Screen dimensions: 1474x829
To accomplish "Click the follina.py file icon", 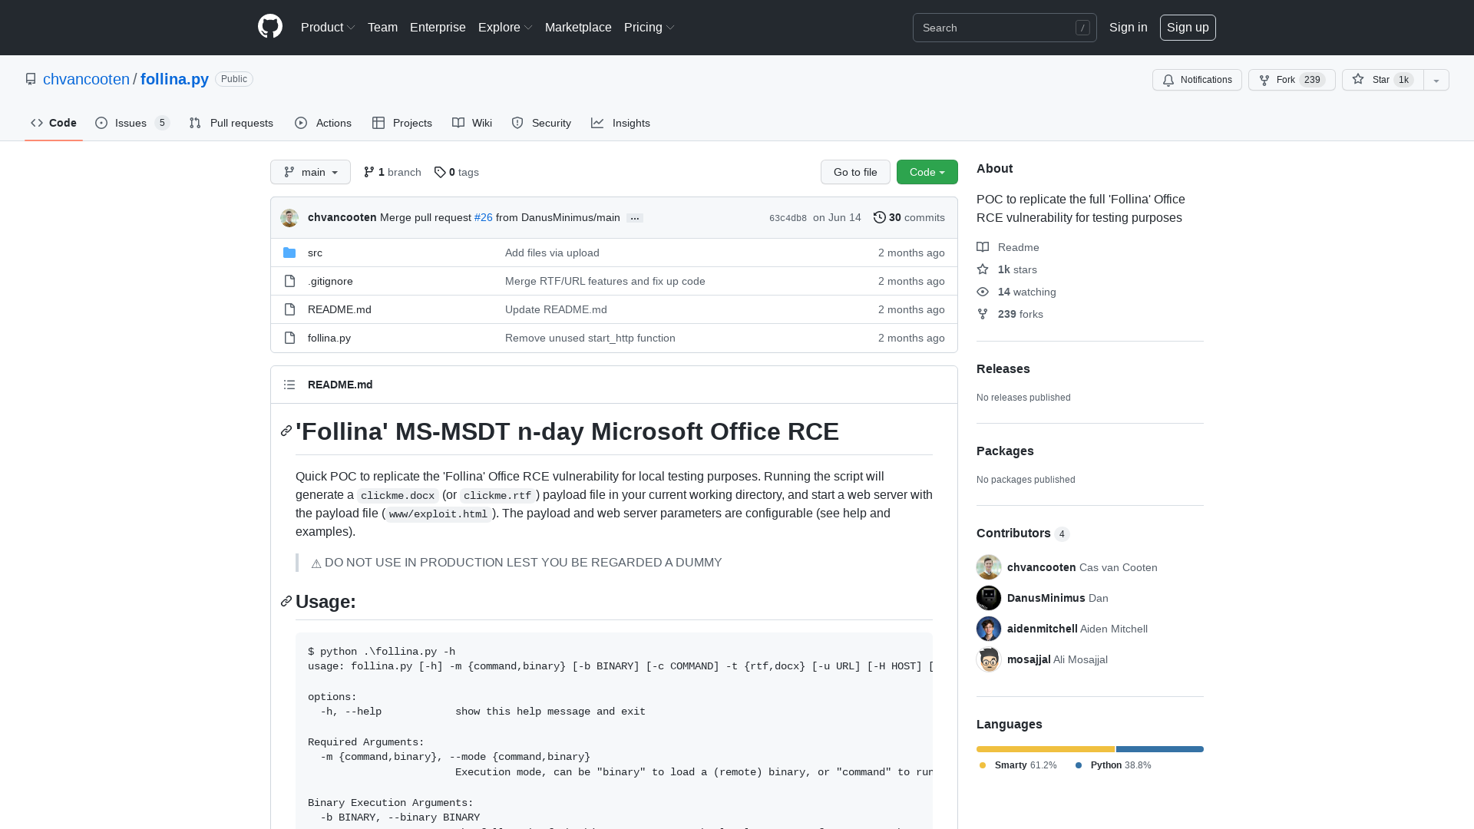I will pos(289,338).
